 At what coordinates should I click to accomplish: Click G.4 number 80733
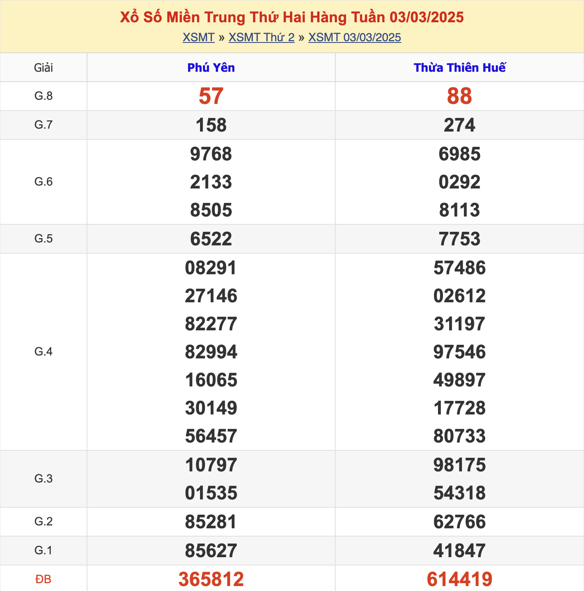459,436
